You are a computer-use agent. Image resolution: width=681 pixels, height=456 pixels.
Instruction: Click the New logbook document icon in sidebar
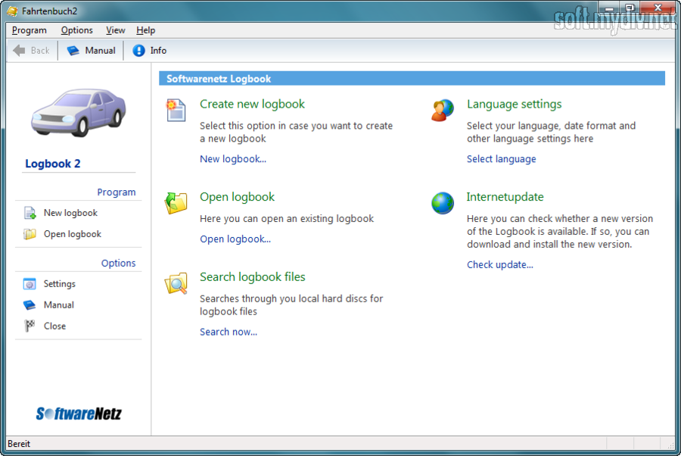pyautogui.click(x=30, y=213)
